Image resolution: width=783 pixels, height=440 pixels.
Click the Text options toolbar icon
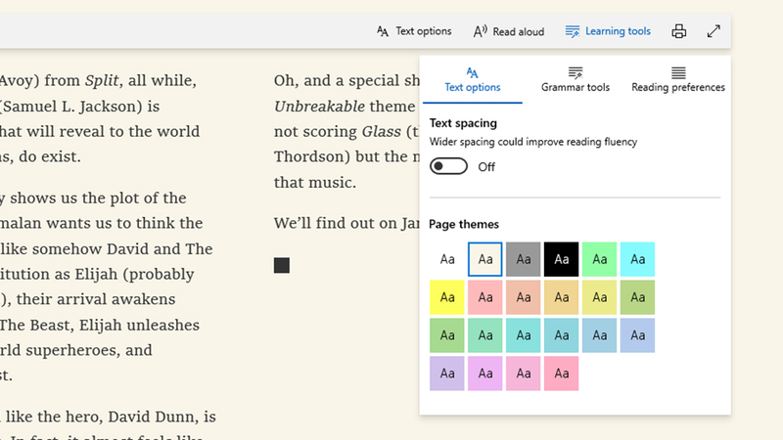[383, 31]
